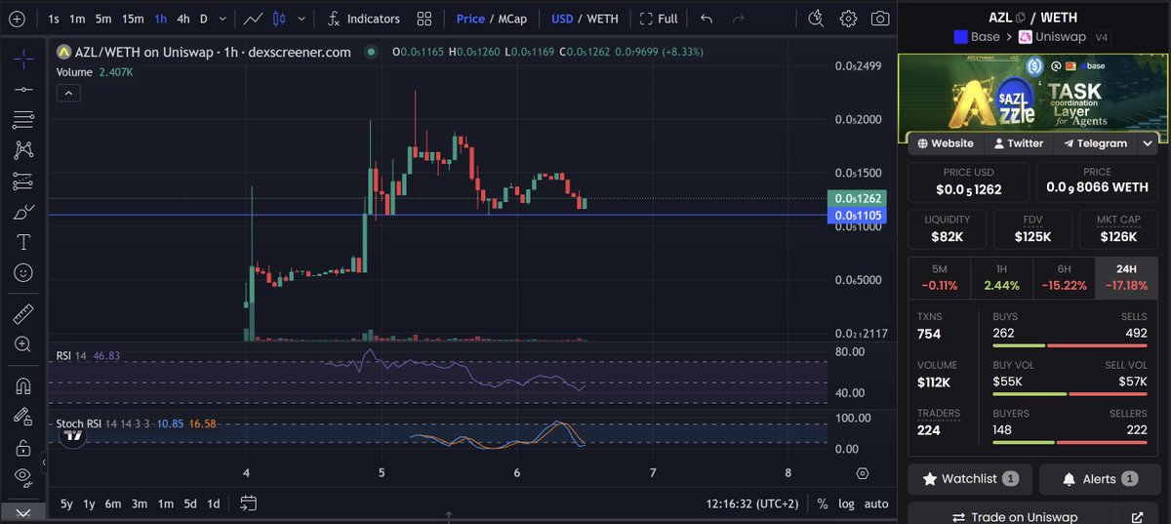The height and width of the screenshot is (524, 1171).
Task: Select the pattern drawing tool
Action: pyautogui.click(x=23, y=150)
